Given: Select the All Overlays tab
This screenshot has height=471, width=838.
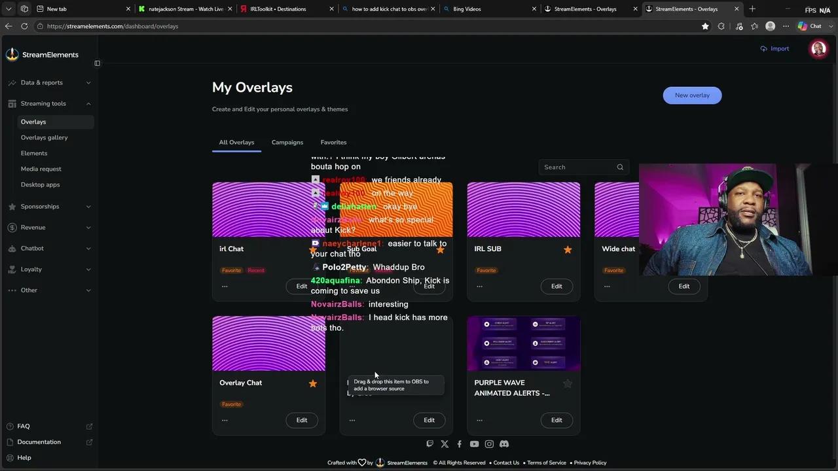Looking at the screenshot, I should [236, 143].
